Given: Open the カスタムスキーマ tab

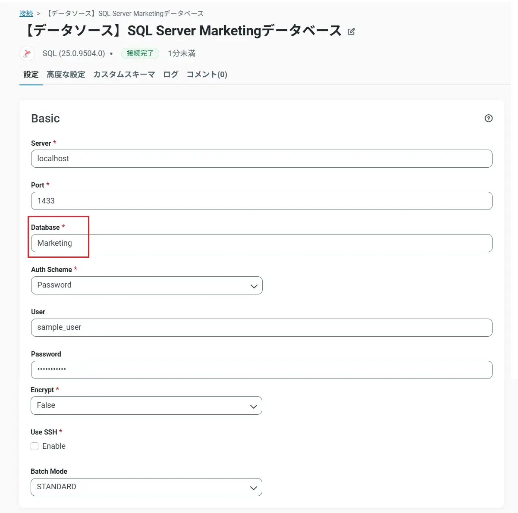Looking at the screenshot, I should point(124,75).
